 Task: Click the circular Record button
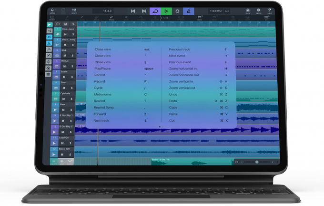click(177, 11)
